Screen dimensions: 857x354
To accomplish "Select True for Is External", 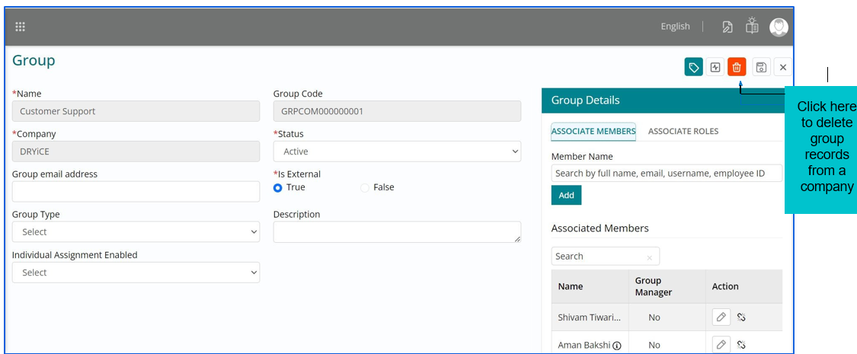I will 278,187.
